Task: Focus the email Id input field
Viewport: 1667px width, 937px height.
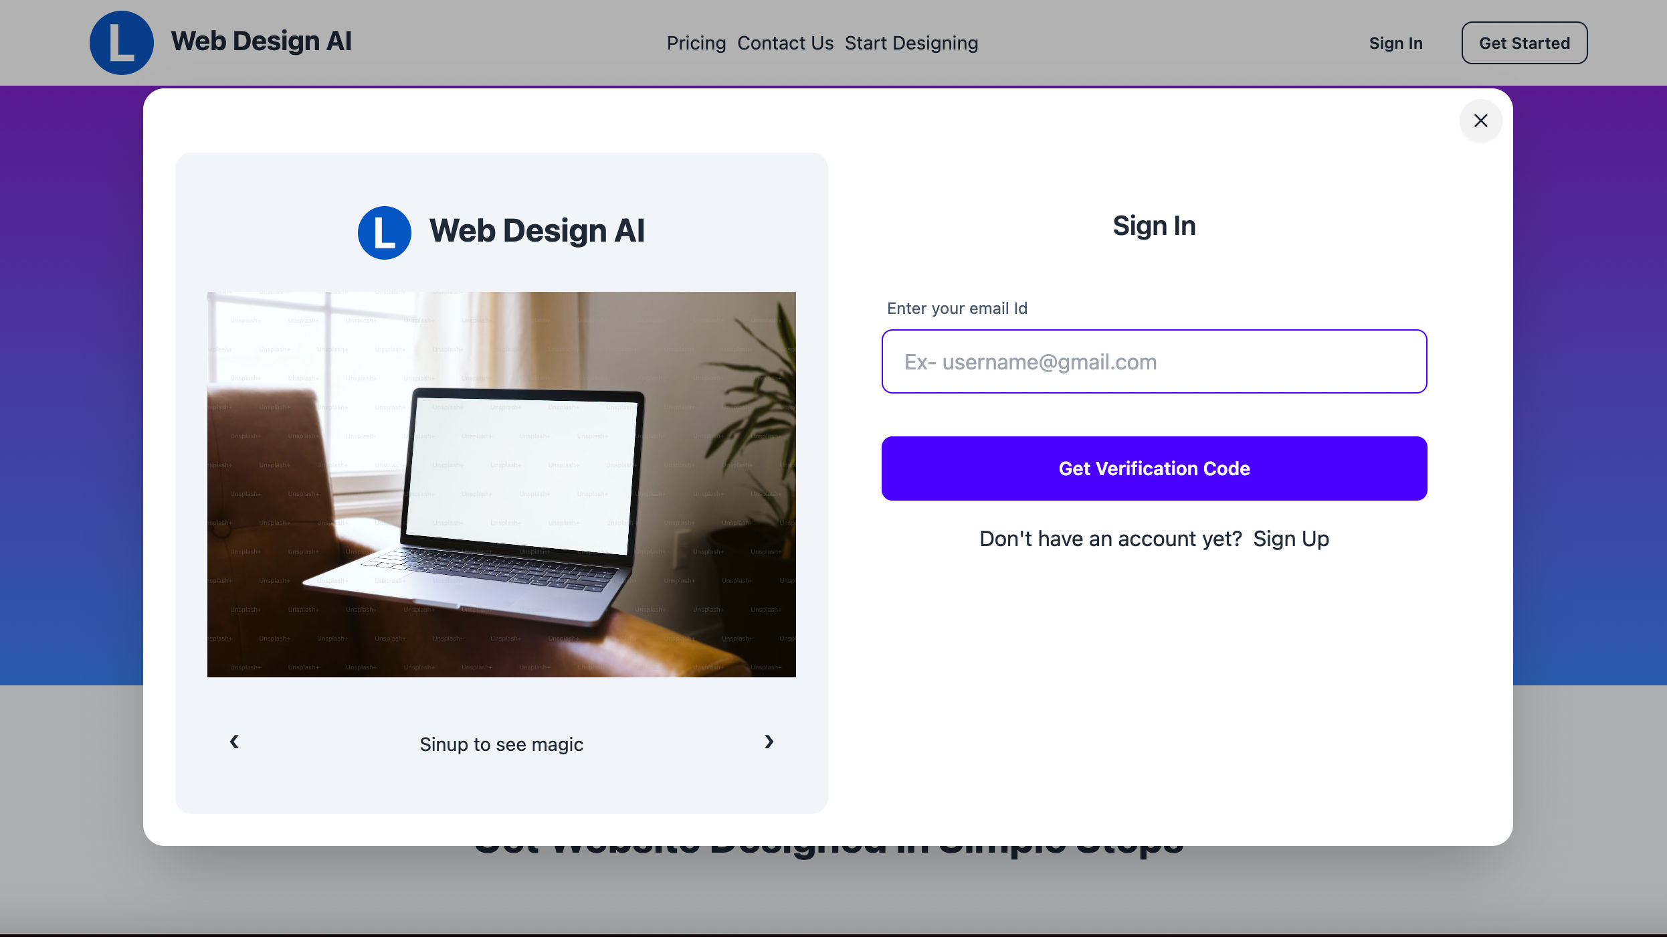Action: pos(1155,361)
